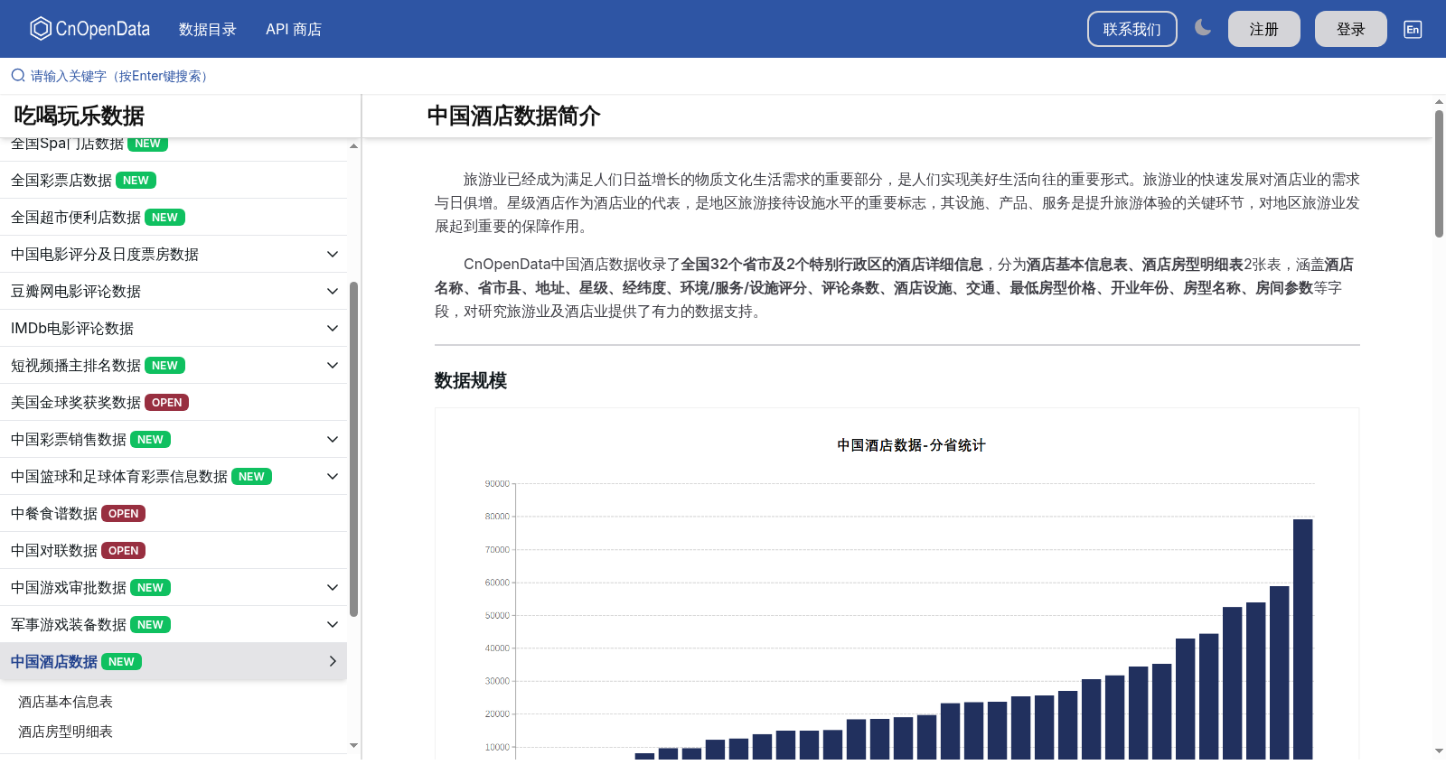
Task: Toggle dark mode with the moon icon
Action: pos(1203,28)
